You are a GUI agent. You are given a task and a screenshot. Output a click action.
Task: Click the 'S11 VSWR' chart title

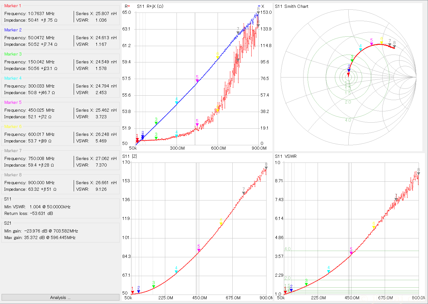286,156
